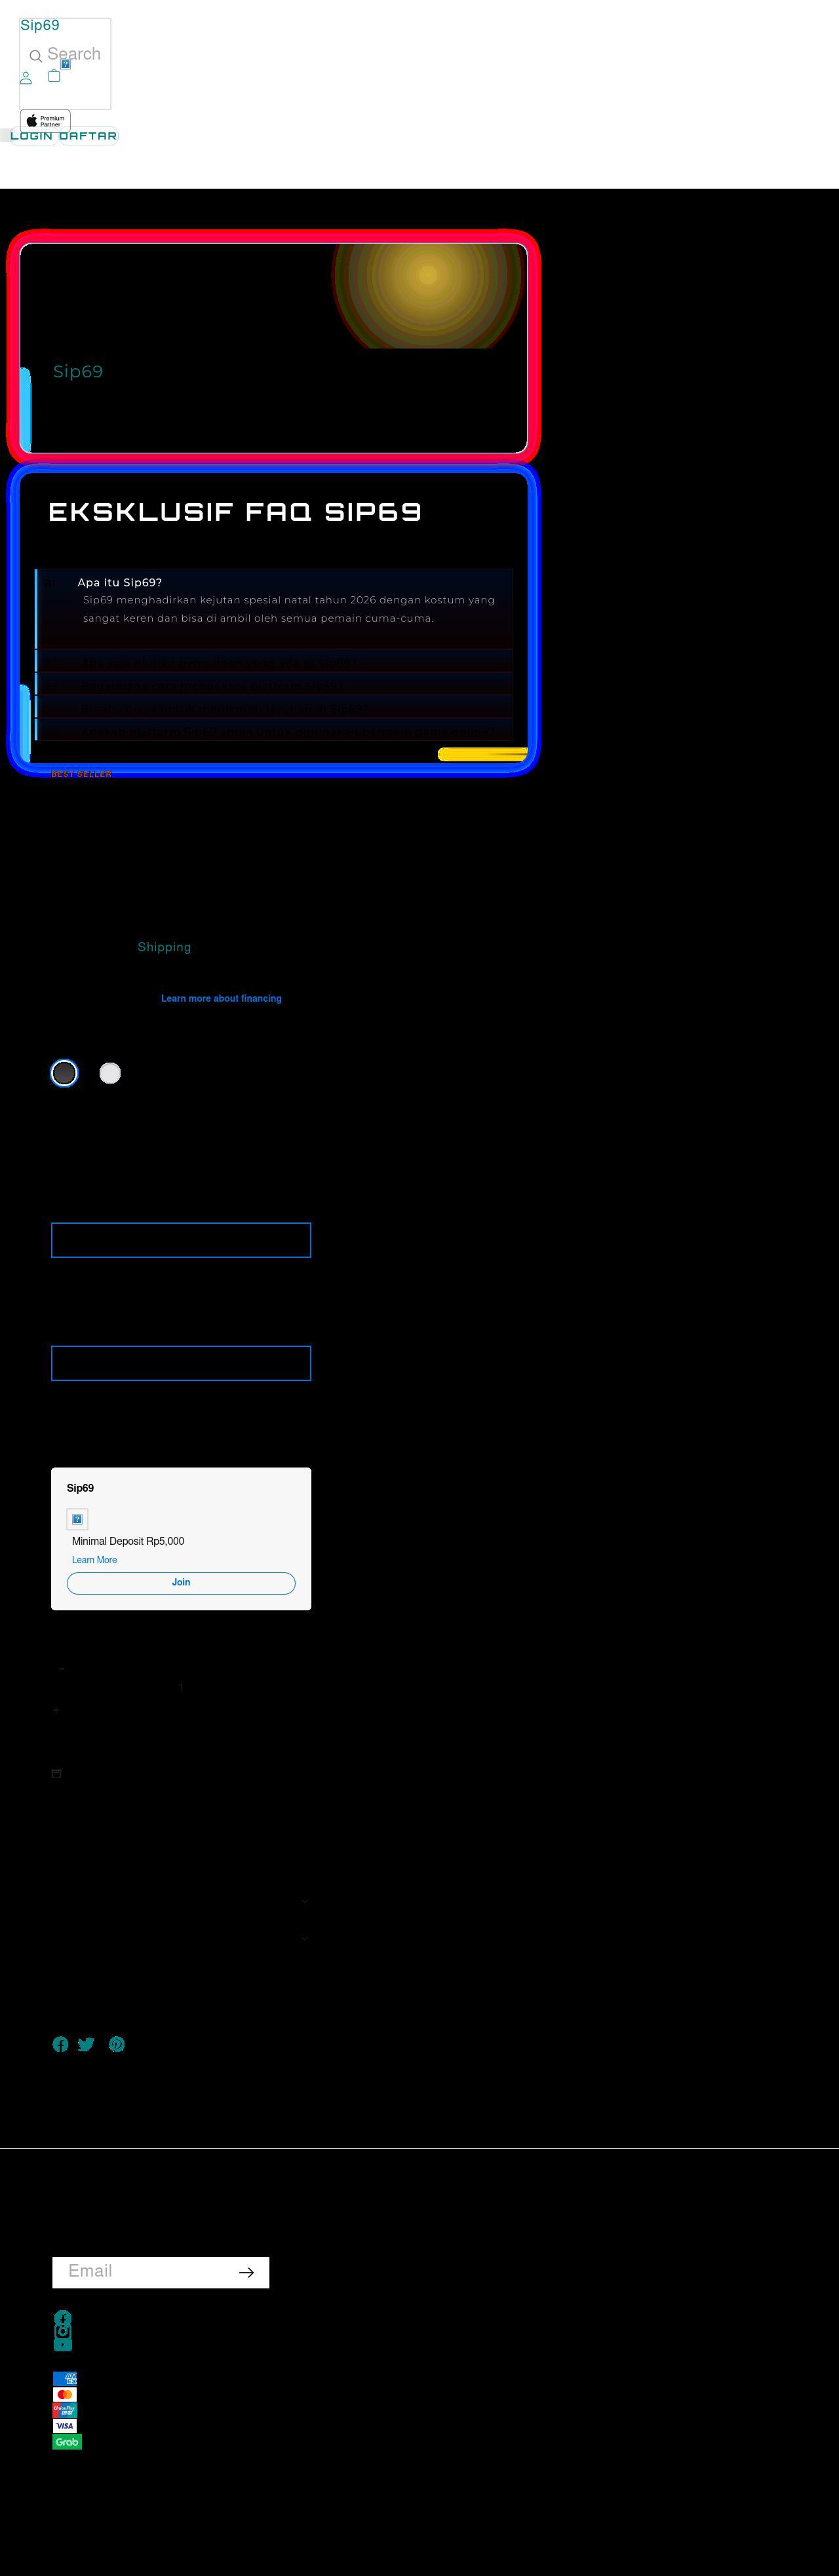This screenshot has height=2576, width=839.
Task: Share on Pinterest icon
Action: pyautogui.click(x=117, y=2044)
